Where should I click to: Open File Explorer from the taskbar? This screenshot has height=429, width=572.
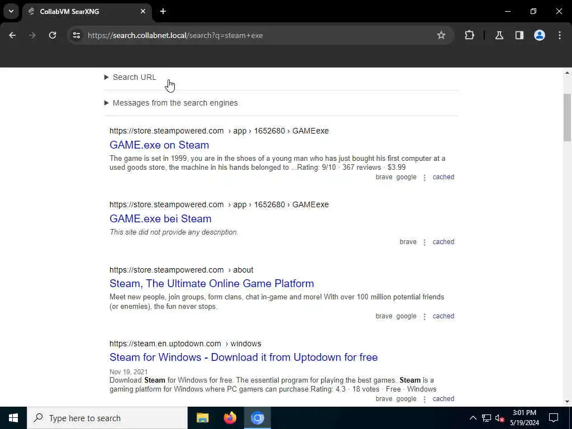pyautogui.click(x=202, y=418)
